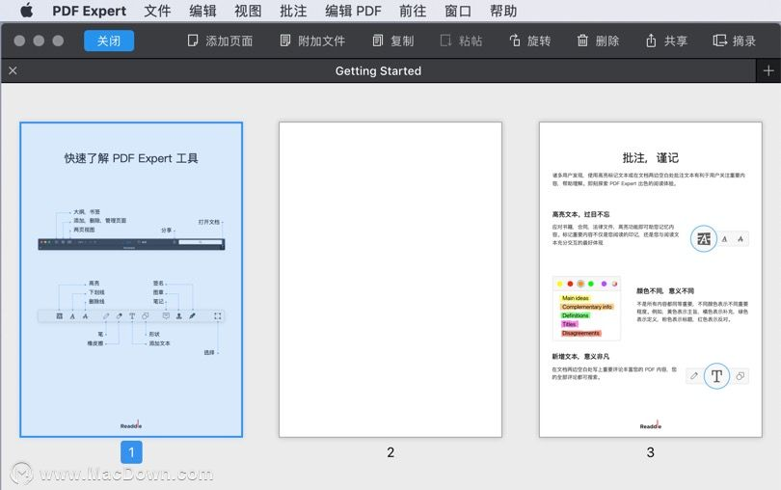Click the 添加页面 page icon
781x490 pixels.
[x=193, y=41]
